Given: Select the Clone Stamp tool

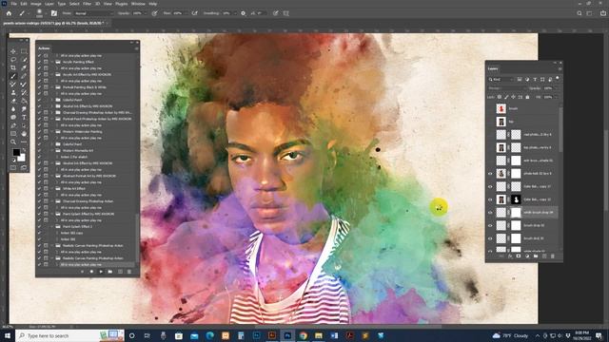Looking at the screenshot, I should click(x=13, y=92).
